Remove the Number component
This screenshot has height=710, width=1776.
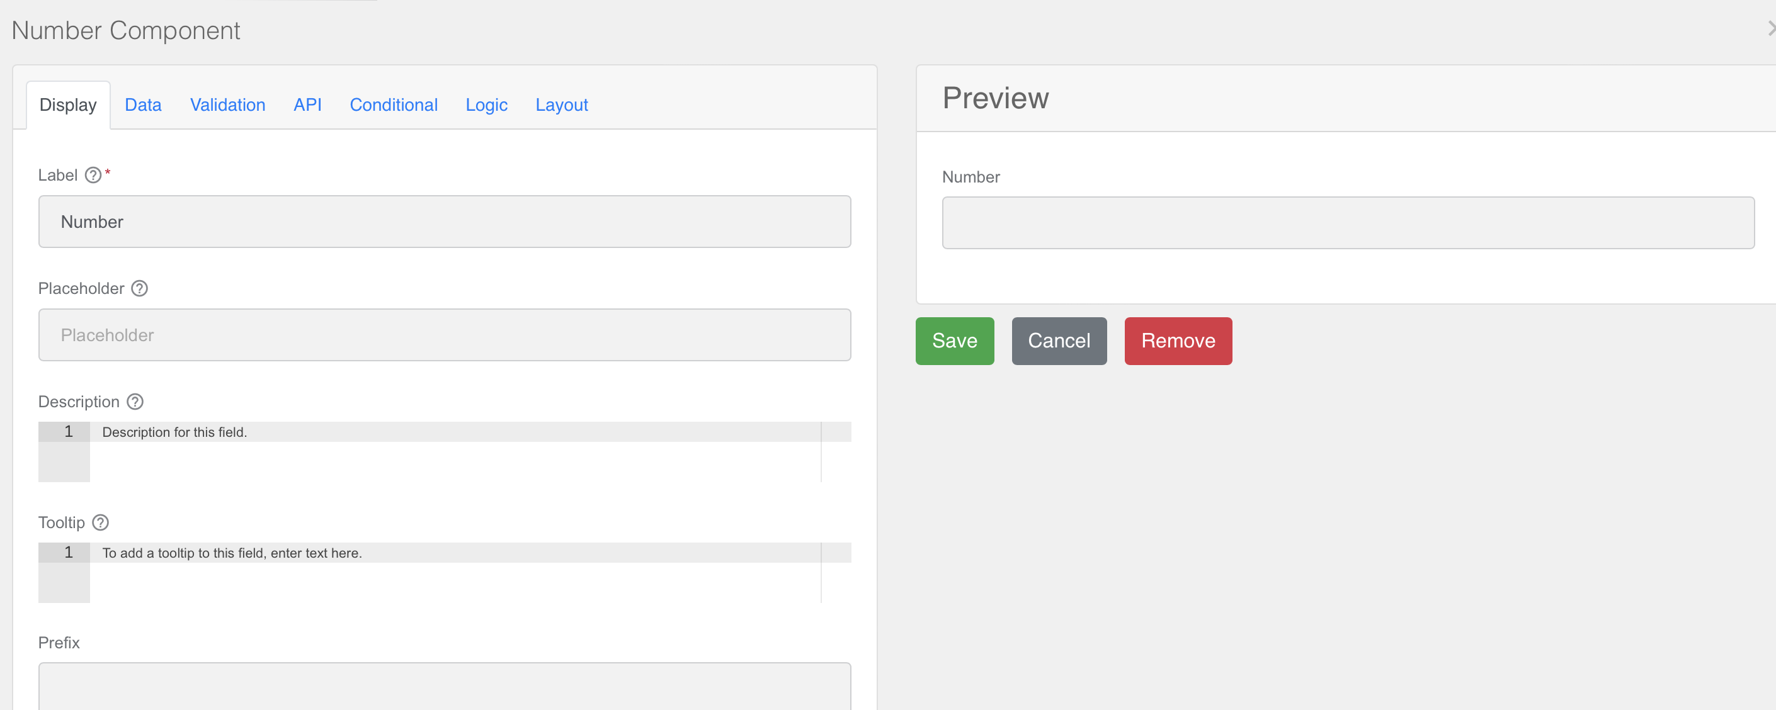point(1178,341)
